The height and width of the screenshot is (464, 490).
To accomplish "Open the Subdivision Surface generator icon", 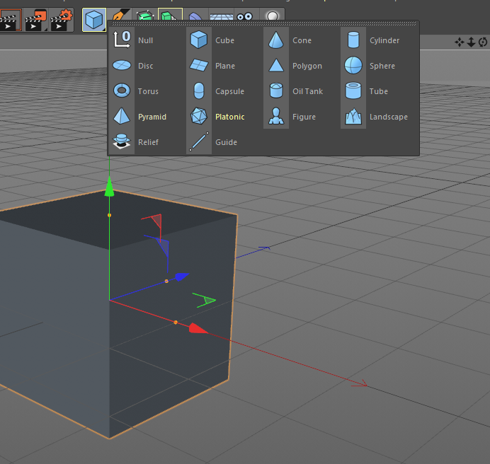I will pyautogui.click(x=145, y=15).
